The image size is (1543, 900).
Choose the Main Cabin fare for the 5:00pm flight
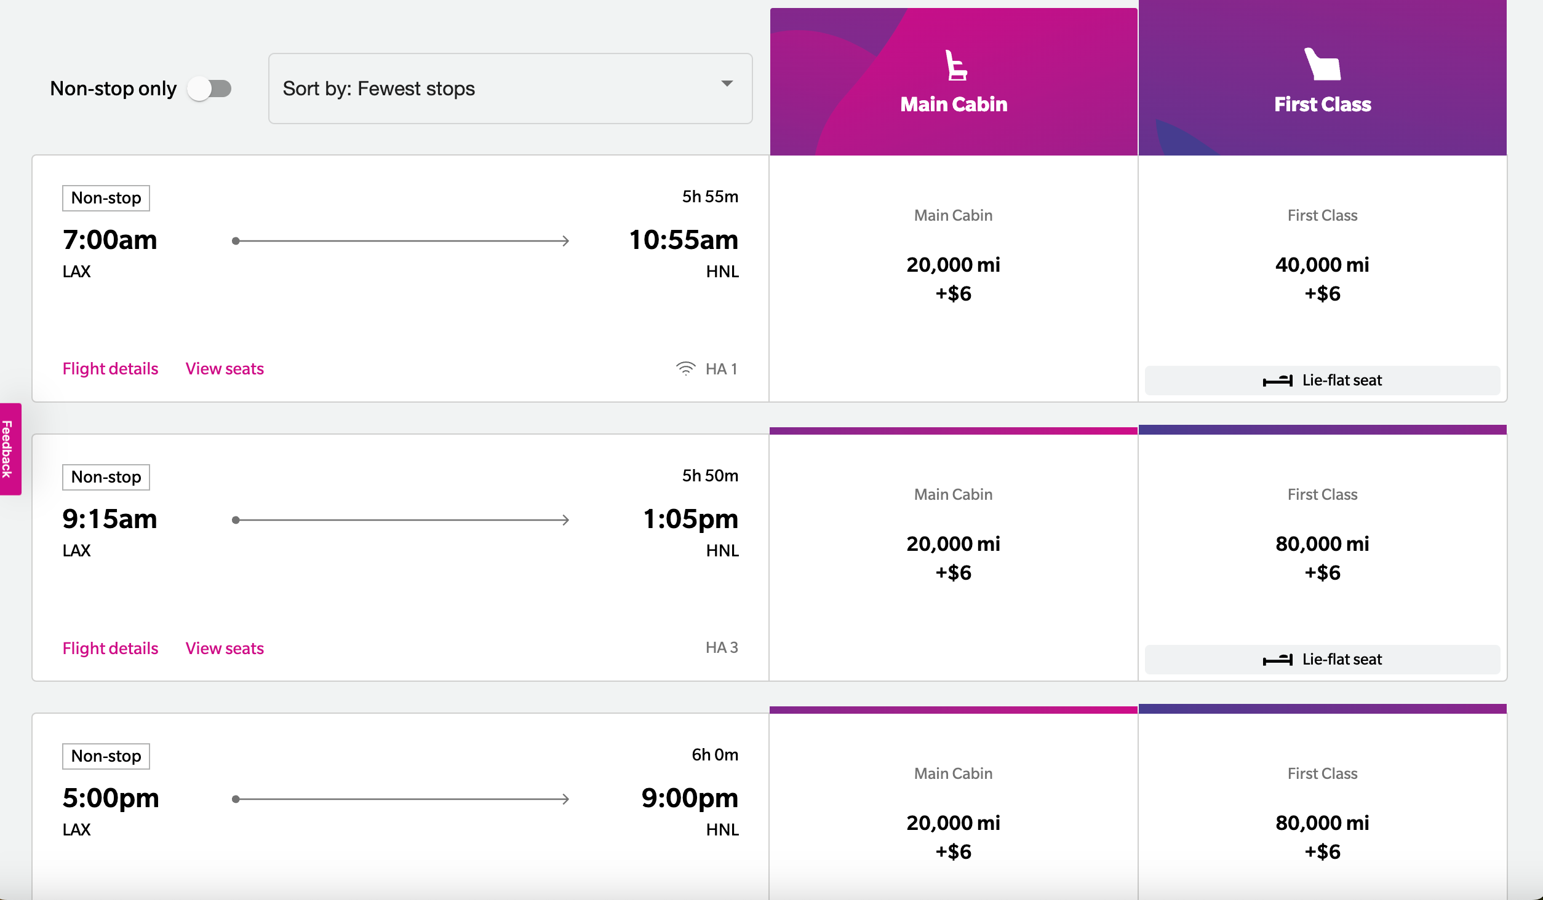point(953,836)
